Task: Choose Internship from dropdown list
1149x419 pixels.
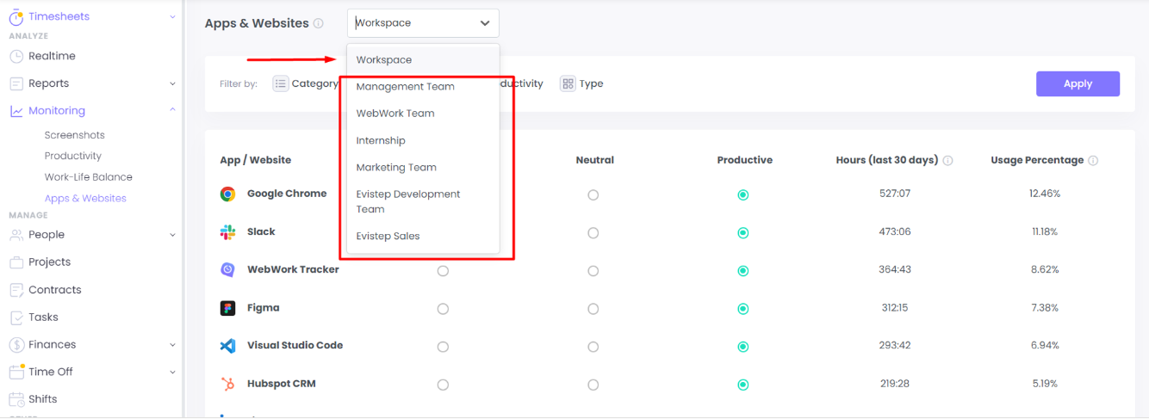Action: [x=423, y=140]
